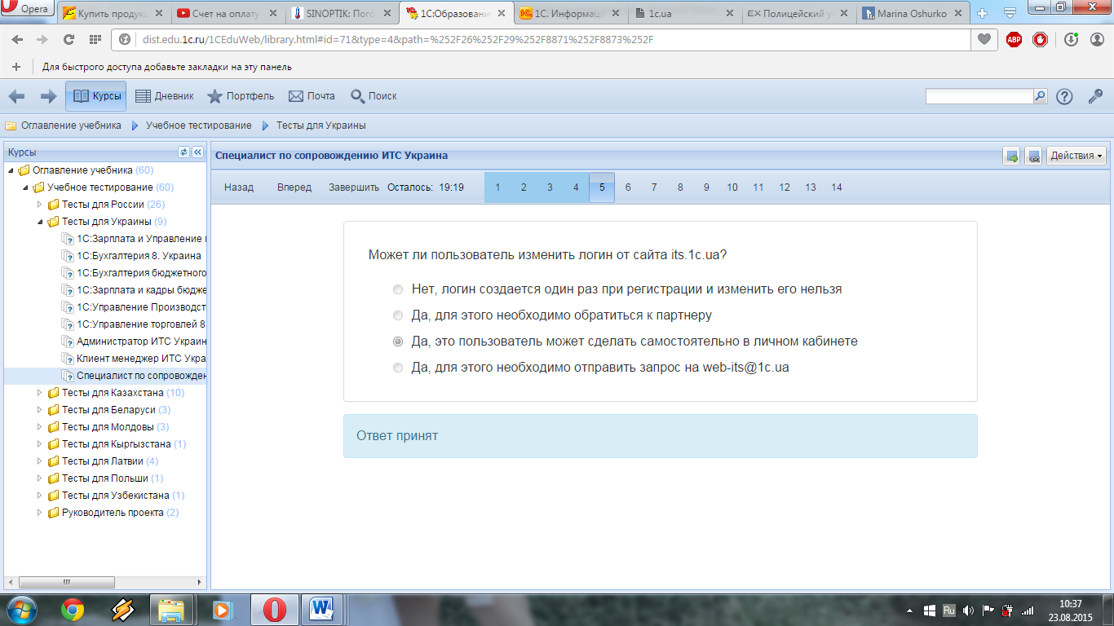Select answer 'обратиться к партнеру'
Screen dimensions: 1114x626
(x=398, y=315)
